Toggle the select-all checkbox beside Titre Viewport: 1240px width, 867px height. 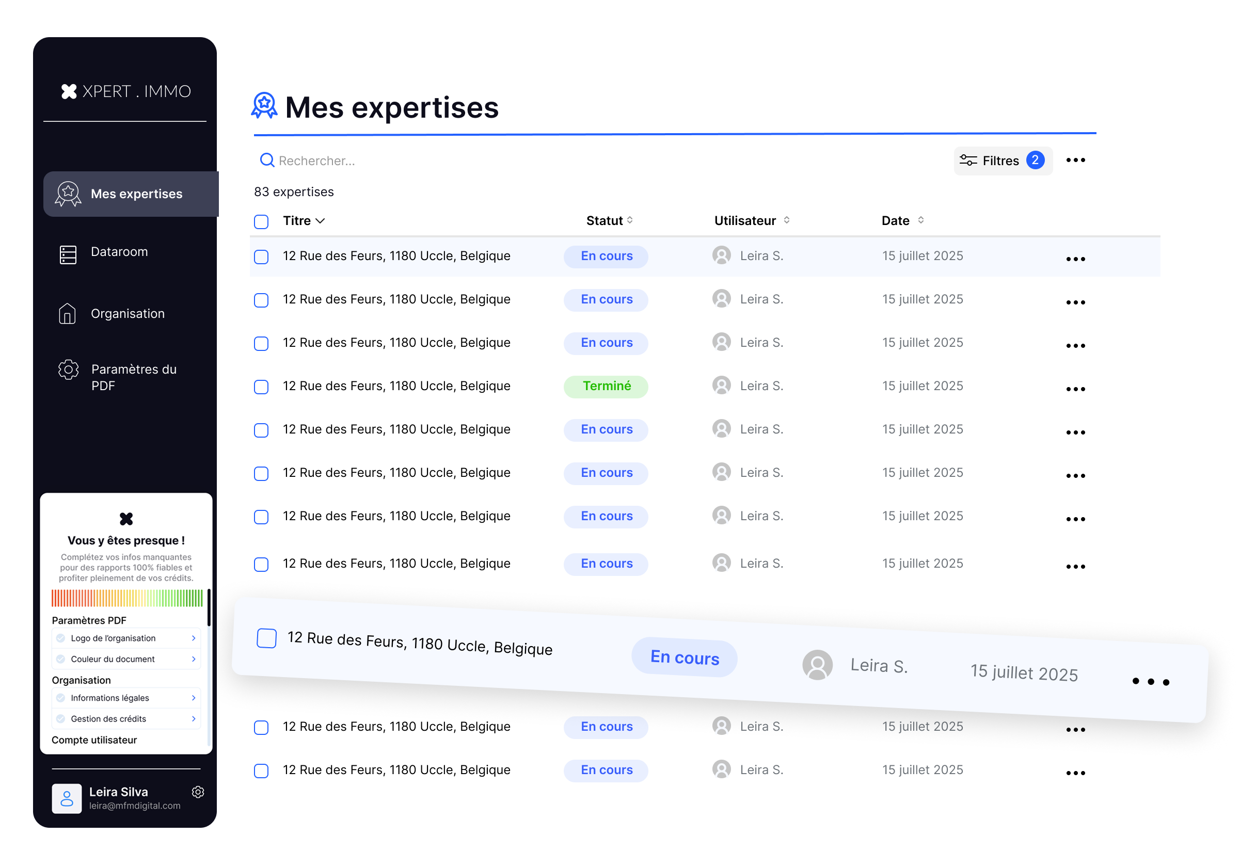pos(261,222)
